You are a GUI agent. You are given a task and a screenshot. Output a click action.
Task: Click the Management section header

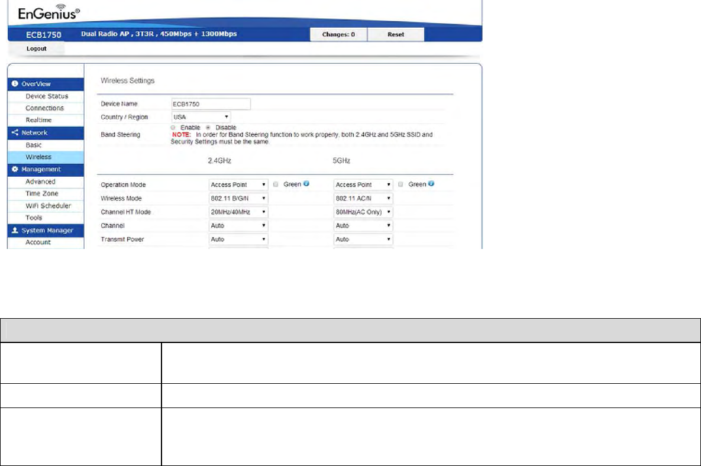click(x=46, y=170)
